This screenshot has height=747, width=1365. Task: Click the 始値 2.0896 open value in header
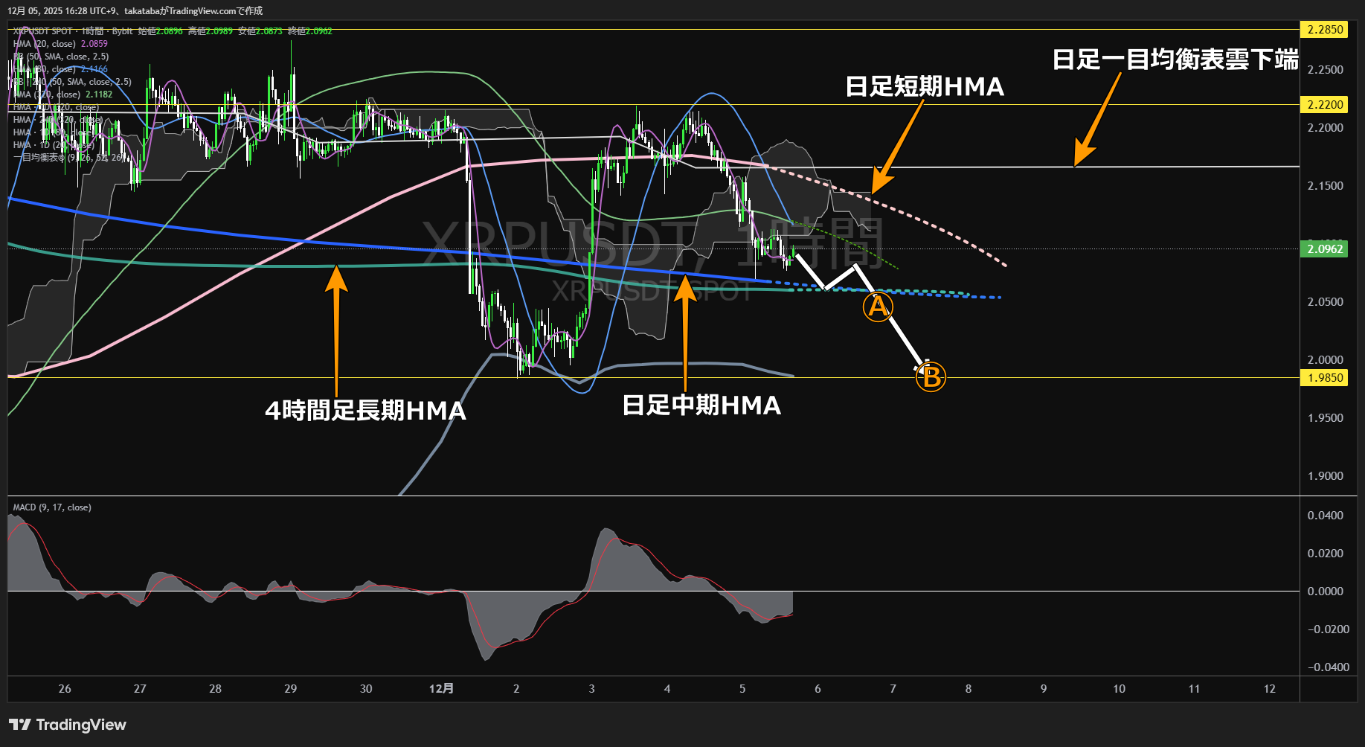(160, 31)
